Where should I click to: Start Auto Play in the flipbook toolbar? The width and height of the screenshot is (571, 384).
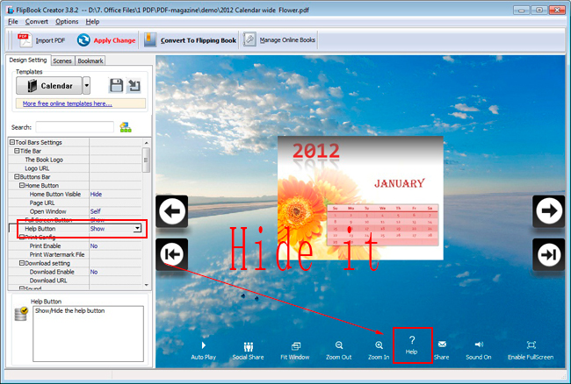pyautogui.click(x=203, y=350)
